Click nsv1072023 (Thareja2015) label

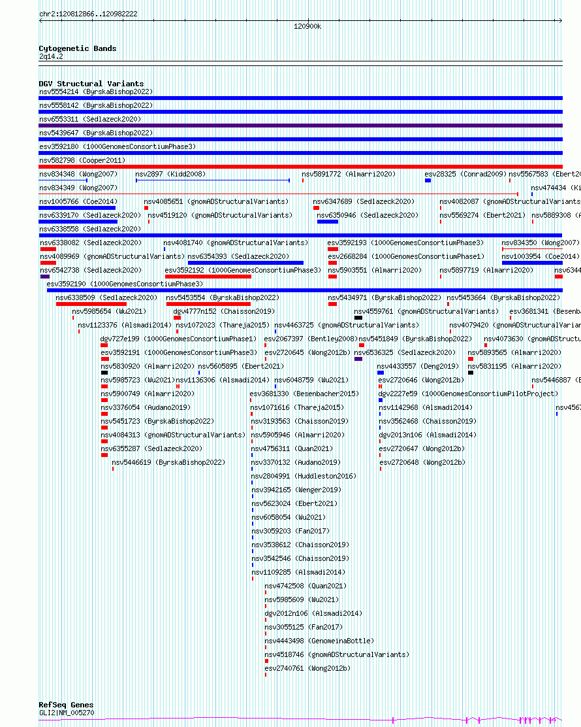(x=223, y=325)
